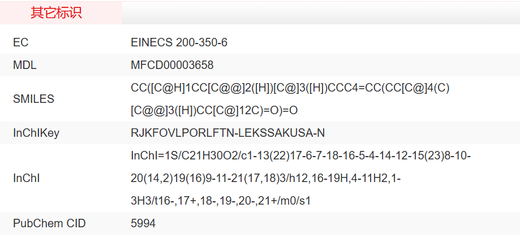
Task: Click the PubChem CID value 5994
Action: (x=143, y=224)
